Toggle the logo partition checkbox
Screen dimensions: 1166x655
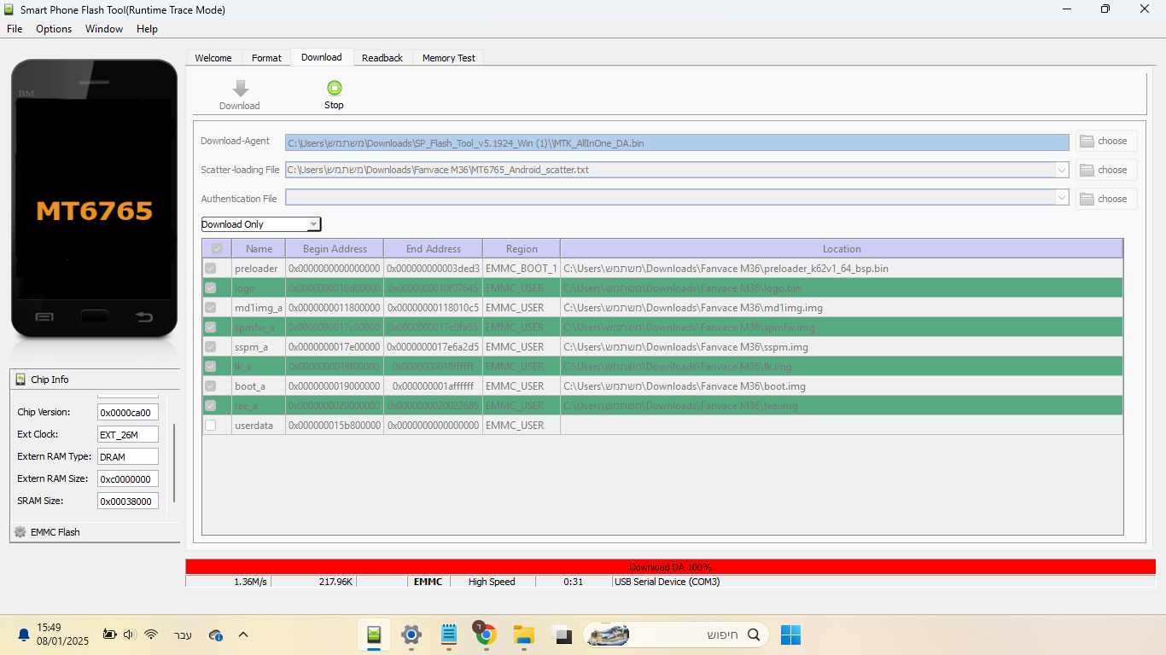[x=211, y=288]
